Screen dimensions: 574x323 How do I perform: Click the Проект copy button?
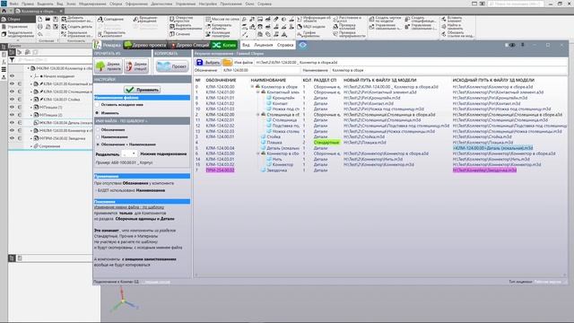pos(172,66)
